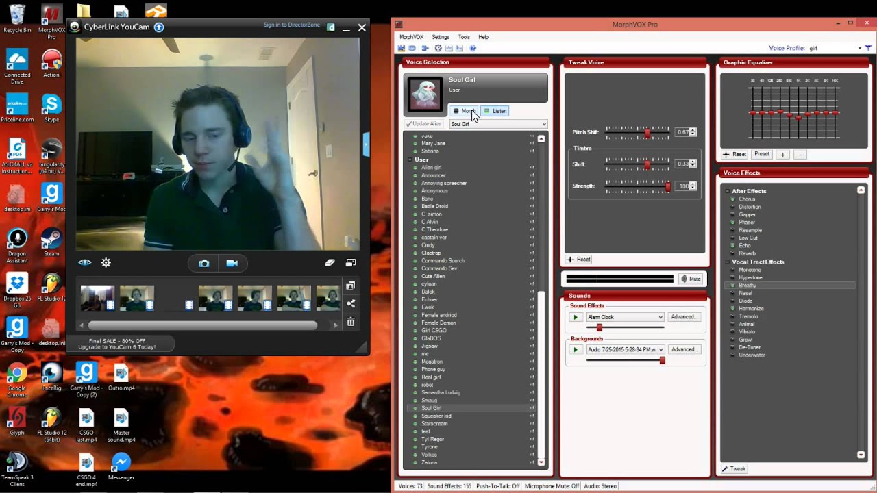Open FaceRig desktop shortcut
The image size is (877, 493).
52,377
